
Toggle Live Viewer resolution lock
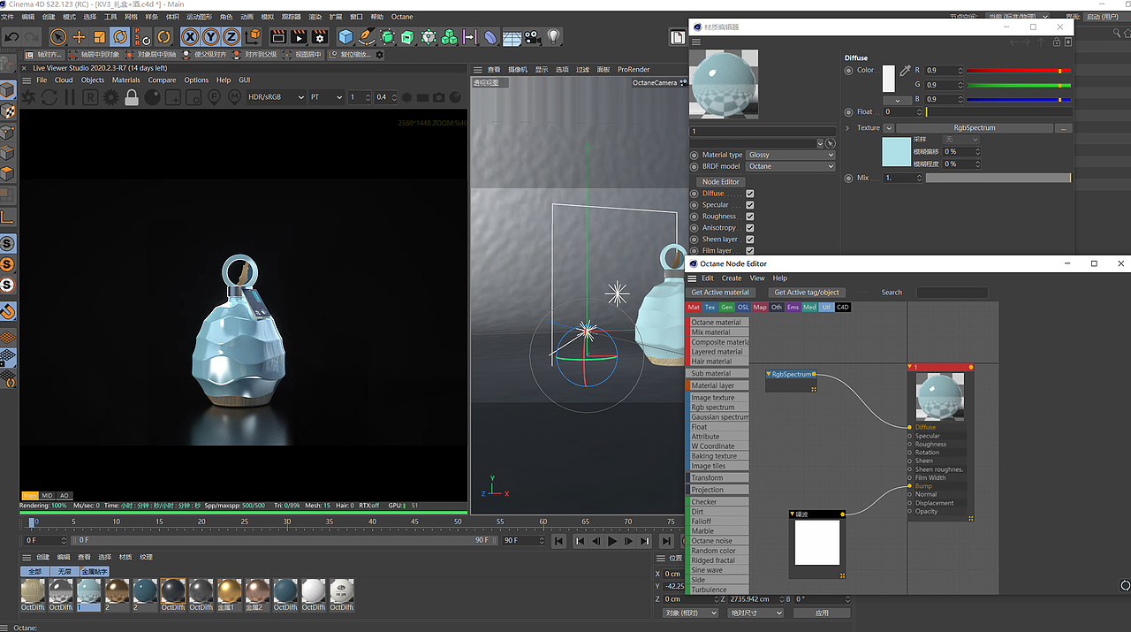(132, 97)
